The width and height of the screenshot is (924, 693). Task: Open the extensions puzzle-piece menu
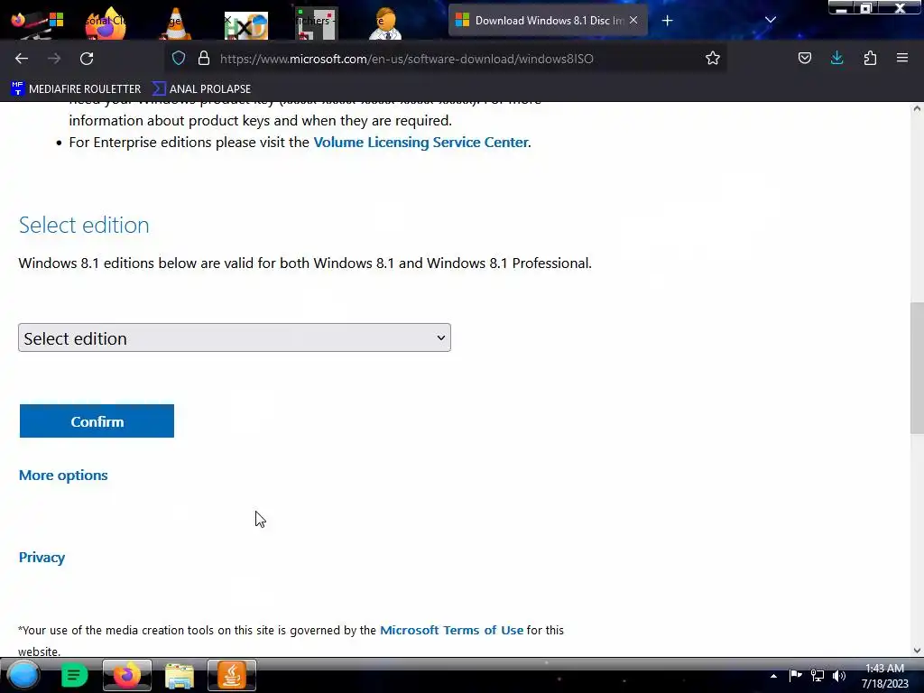point(870,58)
